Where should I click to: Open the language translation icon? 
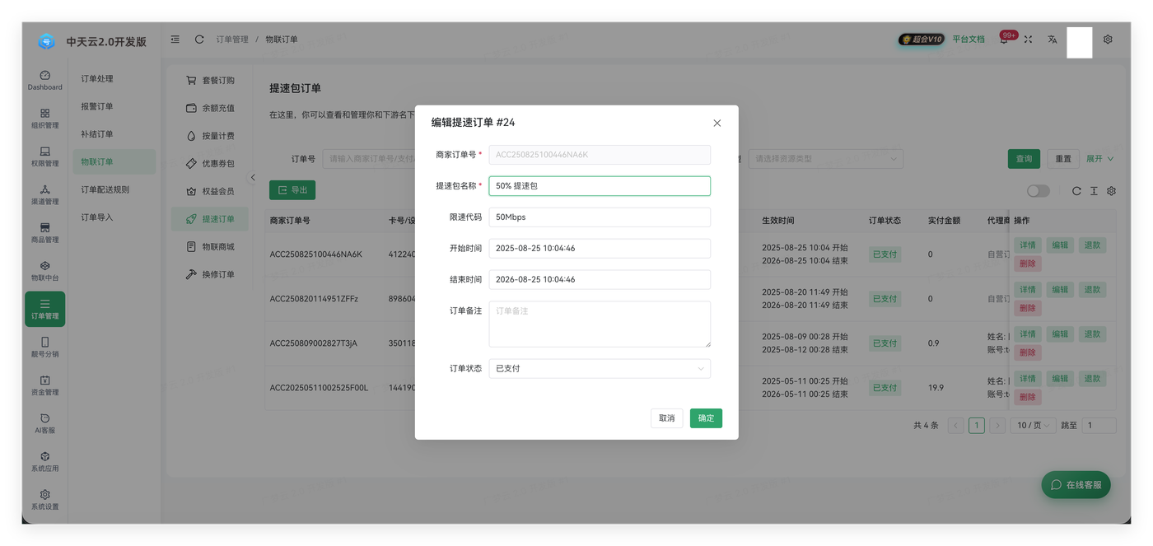tap(1053, 40)
